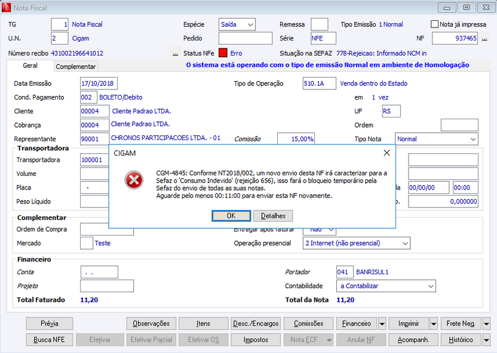Image resolution: width=497 pixels, height=353 pixels.
Task: Click the Comissão 15,00% field
Action: [x=296, y=139]
